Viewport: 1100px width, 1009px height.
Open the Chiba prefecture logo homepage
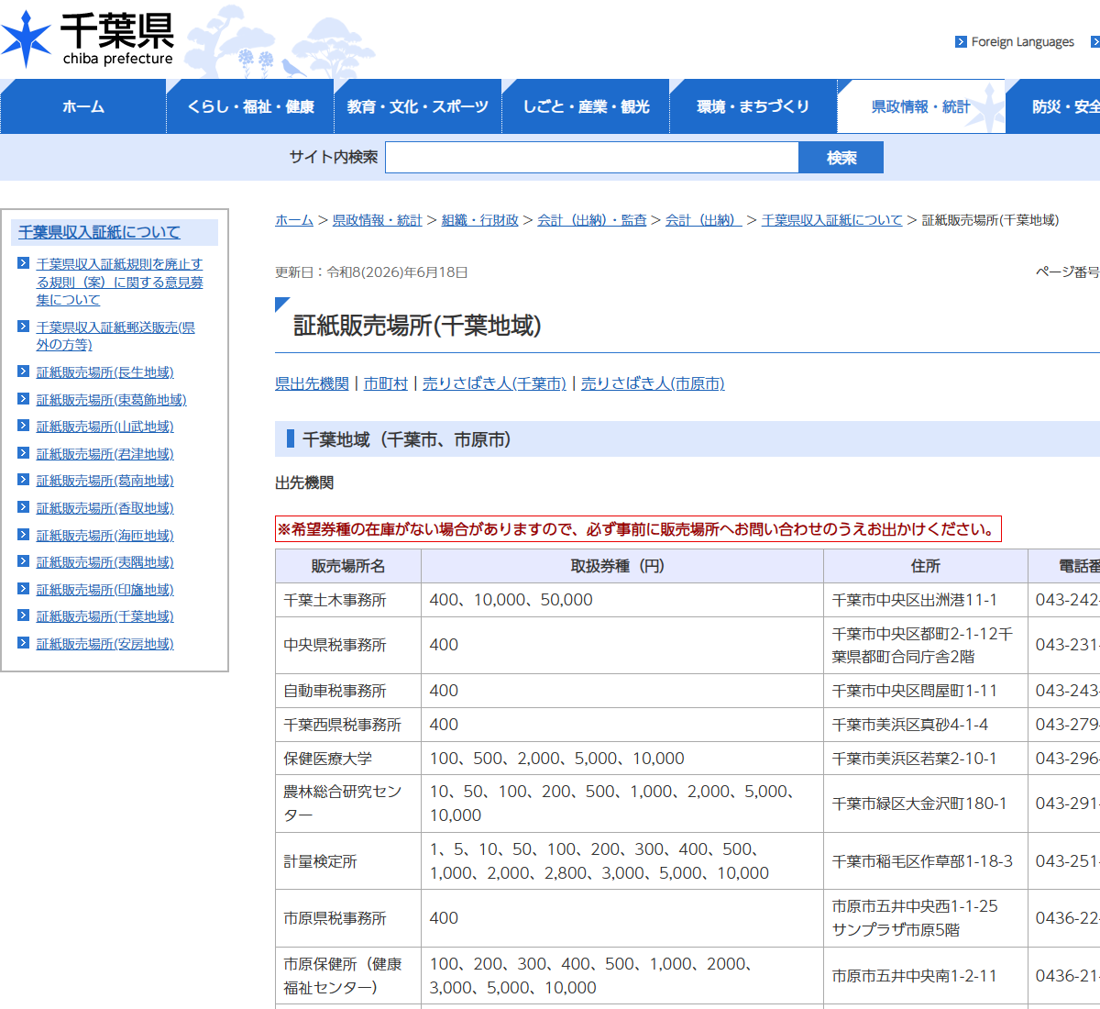tap(88, 40)
